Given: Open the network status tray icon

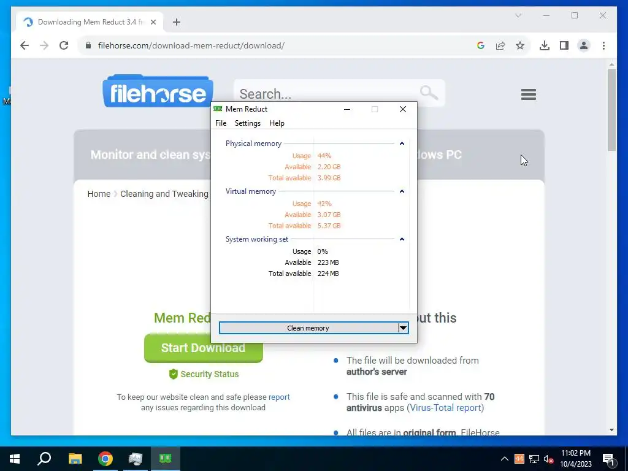Looking at the screenshot, I should pos(534,459).
